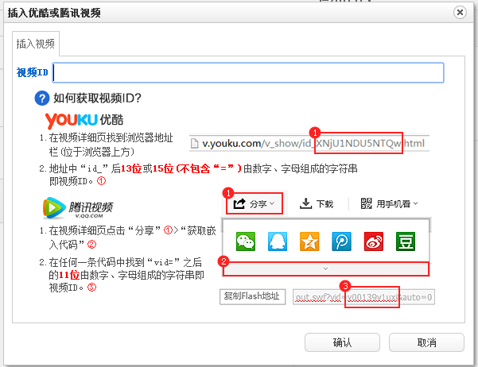478x367 pixels.
Task: Click the Douban green icon
Action: click(406, 241)
